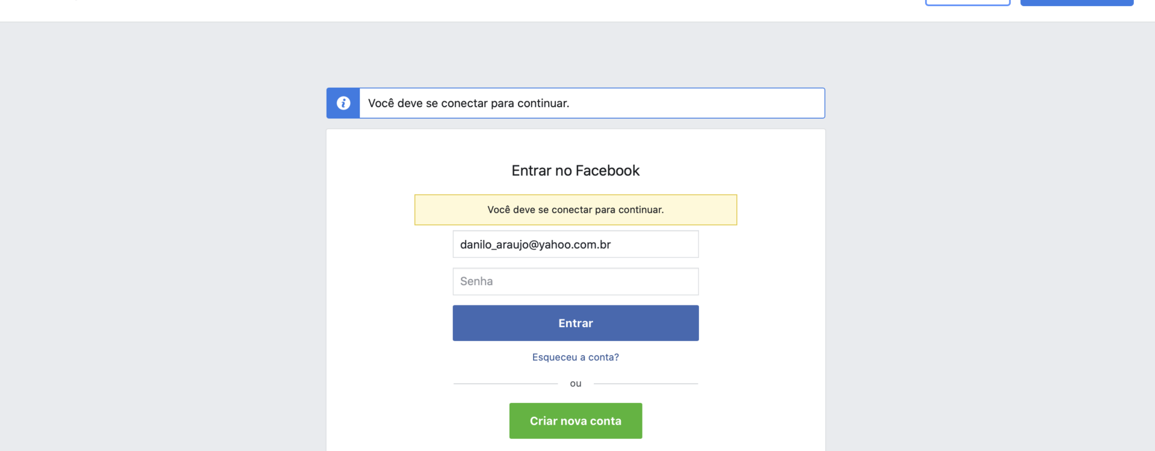The image size is (1155, 451).
Task: Click the blue Entrar button
Action: pyautogui.click(x=576, y=323)
